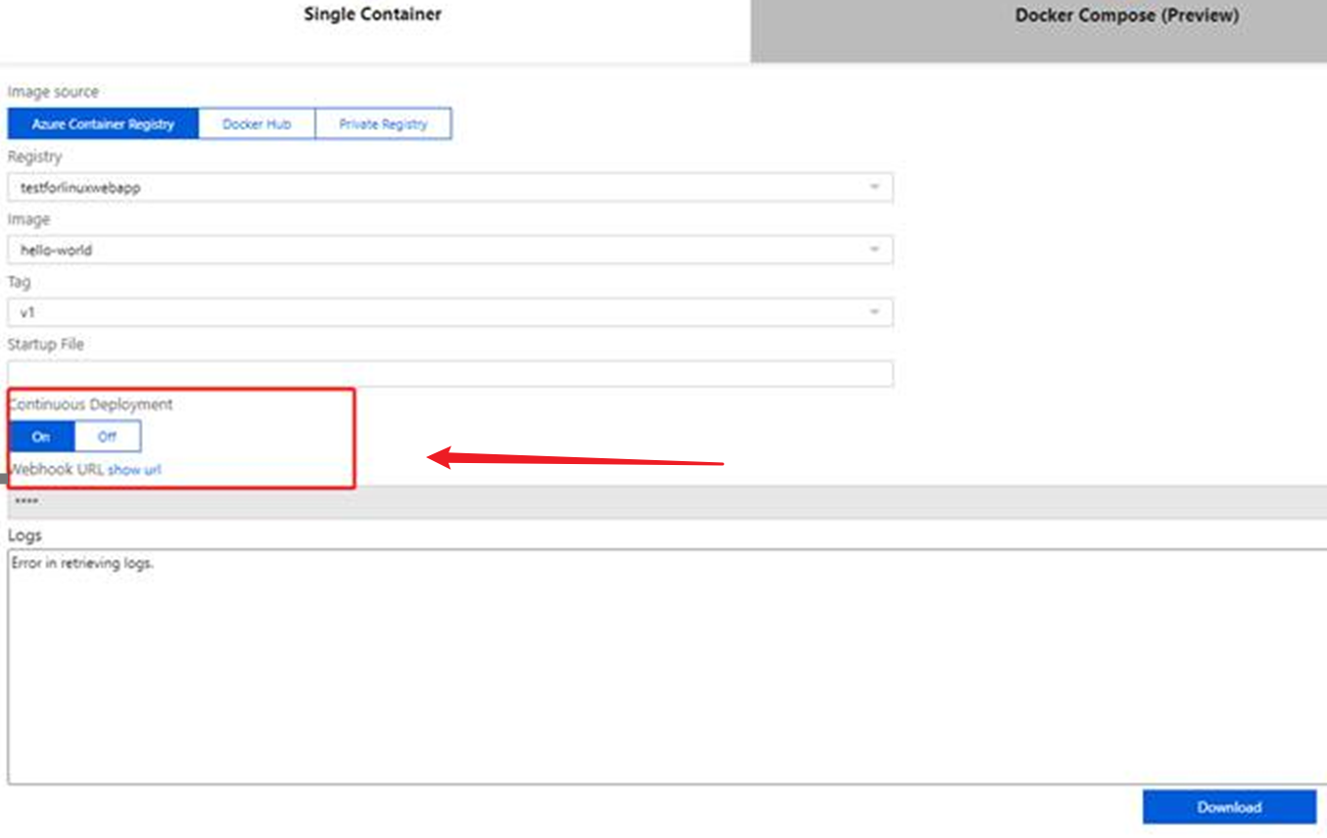Click inside the Logs text area

pyautogui.click(x=666, y=675)
